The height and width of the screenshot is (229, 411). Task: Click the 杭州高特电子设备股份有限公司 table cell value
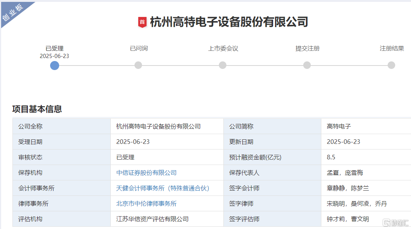[167, 126]
